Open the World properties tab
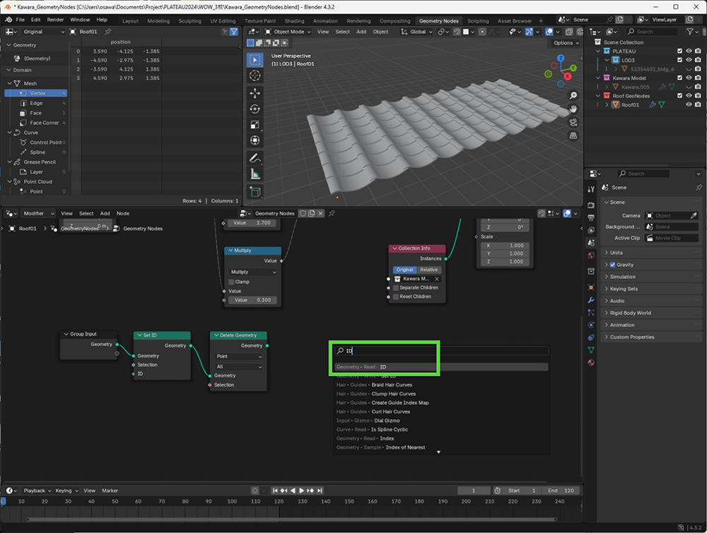Image resolution: width=707 pixels, height=533 pixels. (591, 256)
